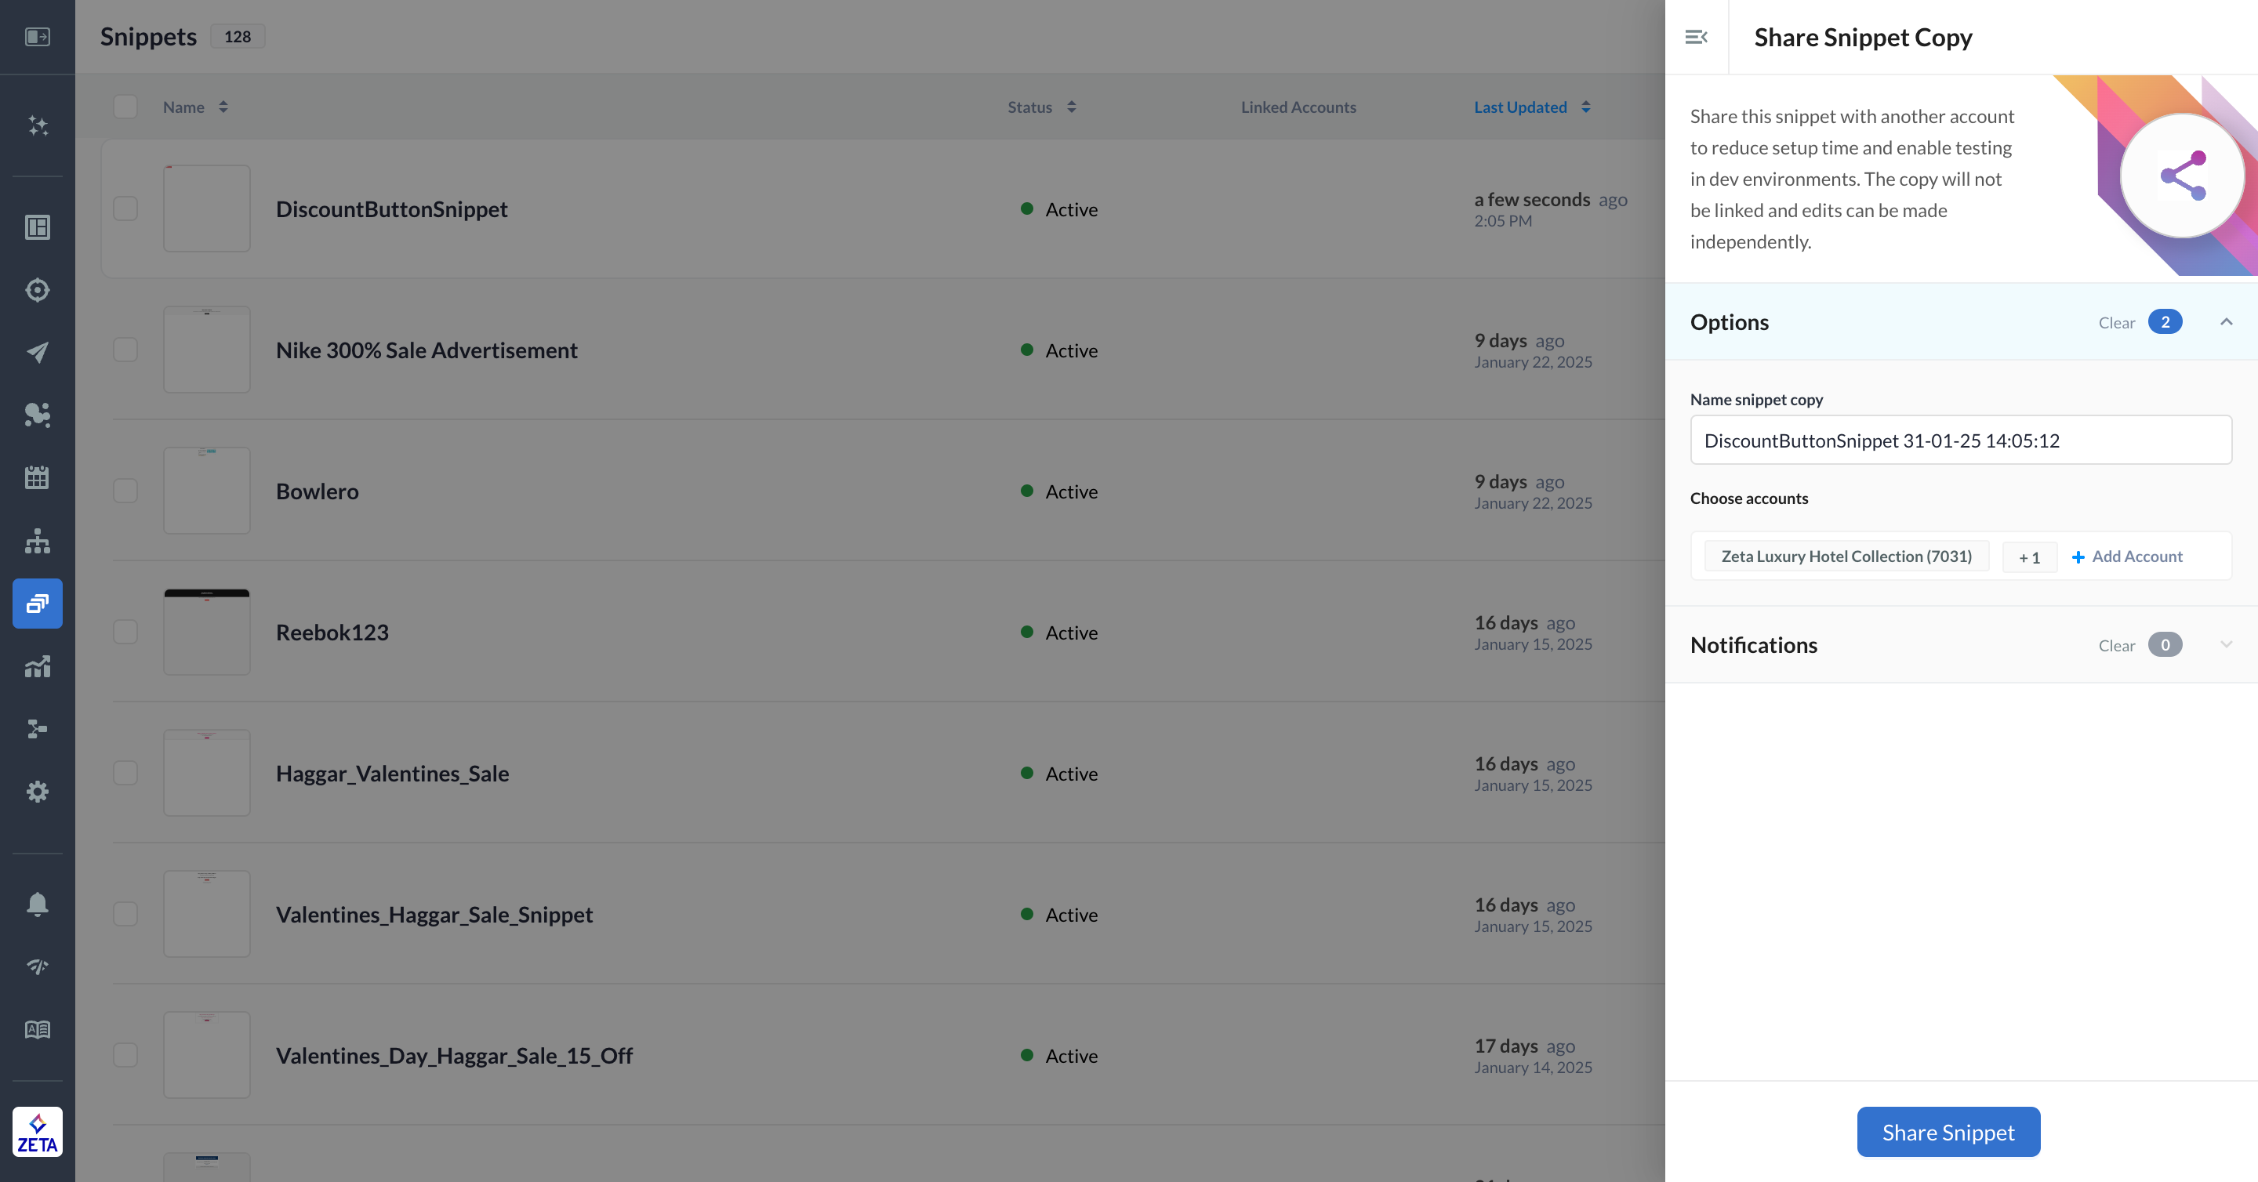This screenshot has width=2258, height=1182.
Task: Click the plus icon beside Add Account
Action: [2078, 557]
